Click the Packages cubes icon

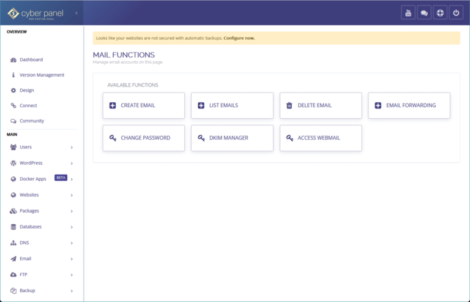[x=13, y=211]
